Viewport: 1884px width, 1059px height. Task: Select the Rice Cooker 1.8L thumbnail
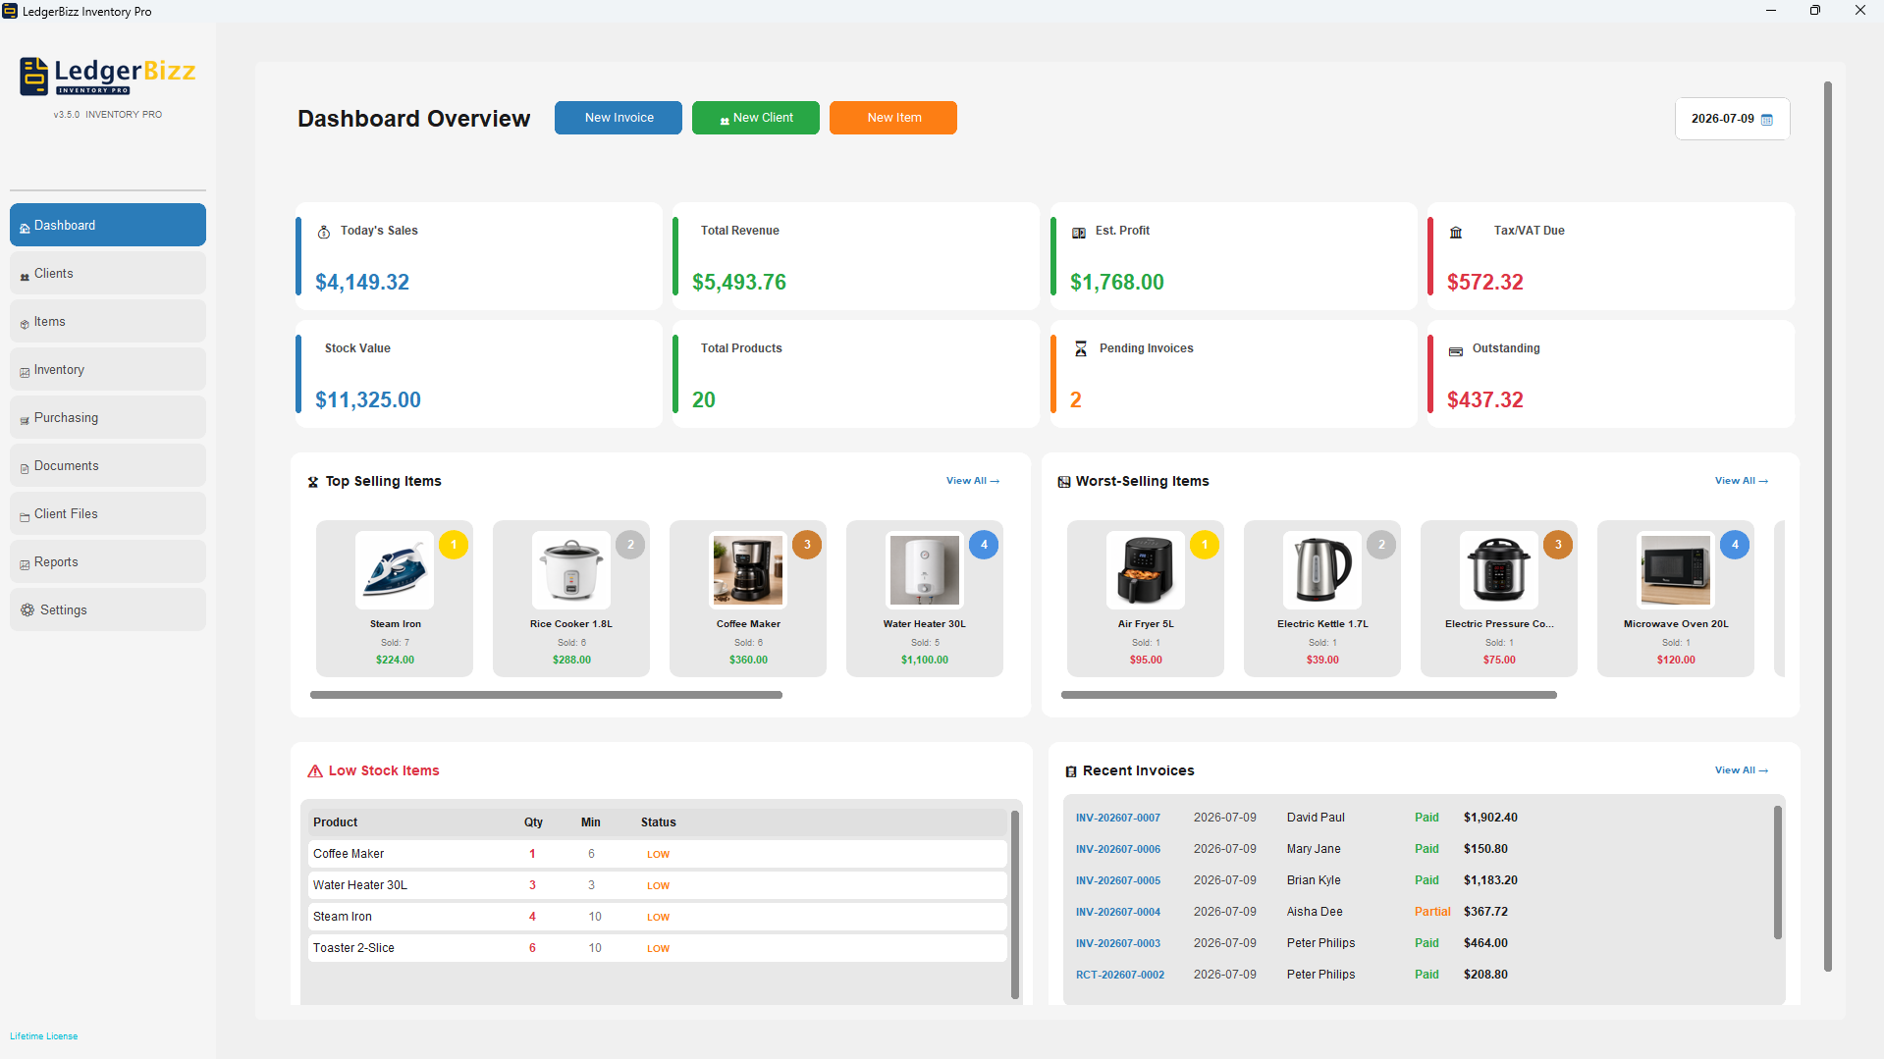[571, 570]
